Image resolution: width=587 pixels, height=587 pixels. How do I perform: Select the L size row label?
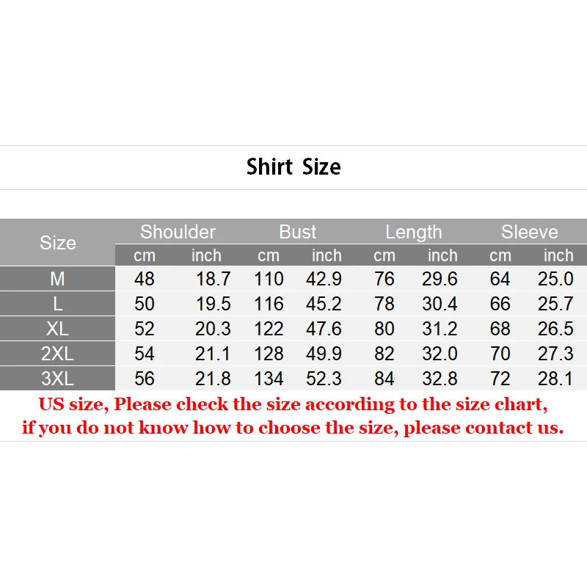click(x=57, y=304)
